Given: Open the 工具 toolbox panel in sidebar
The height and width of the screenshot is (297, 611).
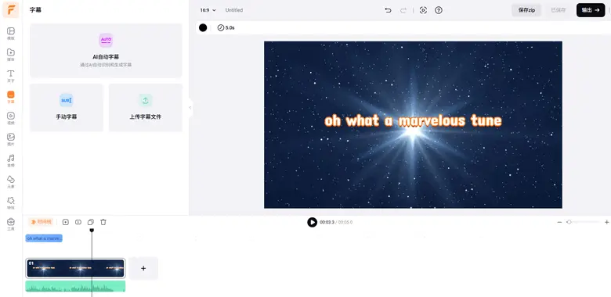Looking at the screenshot, I should pyautogui.click(x=11, y=224).
